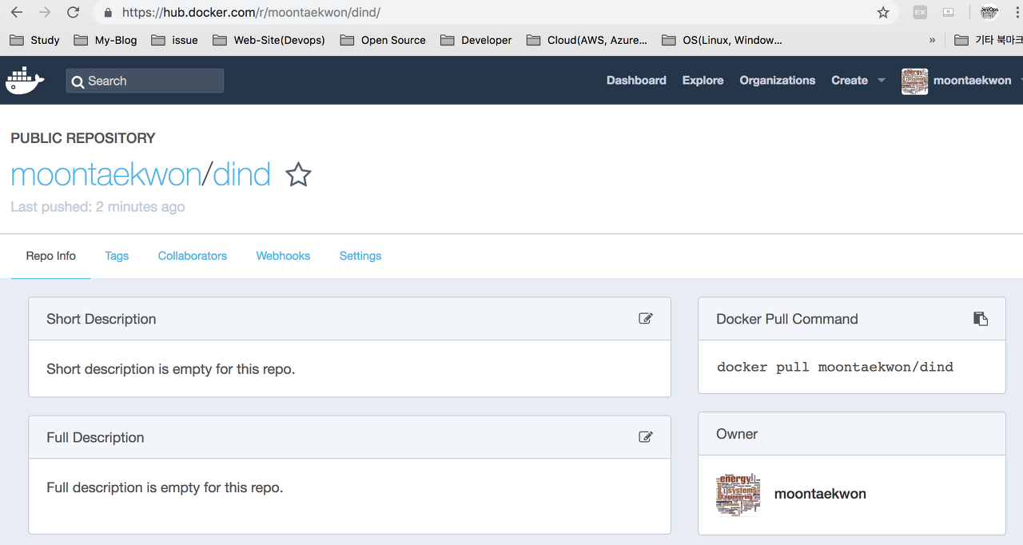The image size is (1023, 545).
Task: Open the Developer bookmark folder
Action: click(x=476, y=40)
